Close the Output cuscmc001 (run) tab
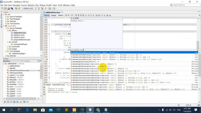 [67, 85]
